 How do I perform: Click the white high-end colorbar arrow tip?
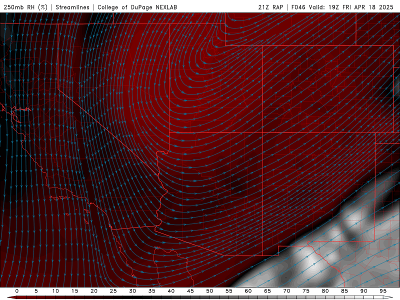point(388,297)
